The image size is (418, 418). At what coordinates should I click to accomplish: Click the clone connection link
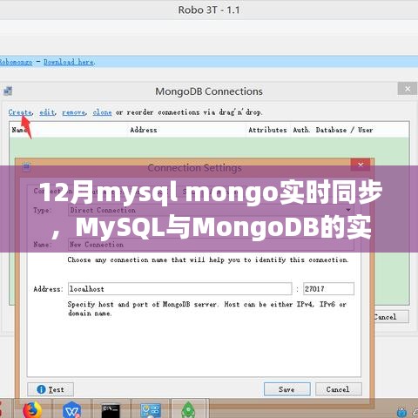click(102, 112)
